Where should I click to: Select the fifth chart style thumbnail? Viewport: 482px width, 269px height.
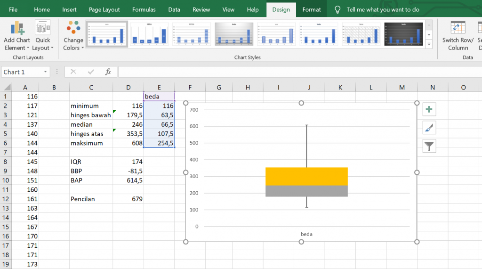click(276, 34)
